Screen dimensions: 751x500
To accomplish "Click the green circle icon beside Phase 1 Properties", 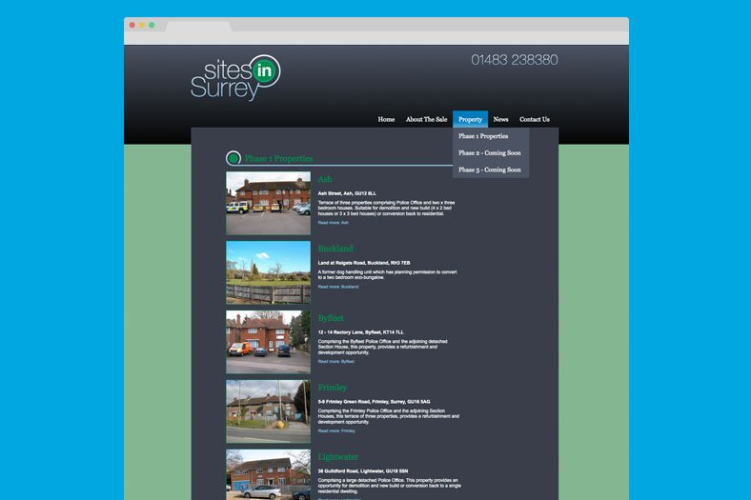I will [233, 158].
